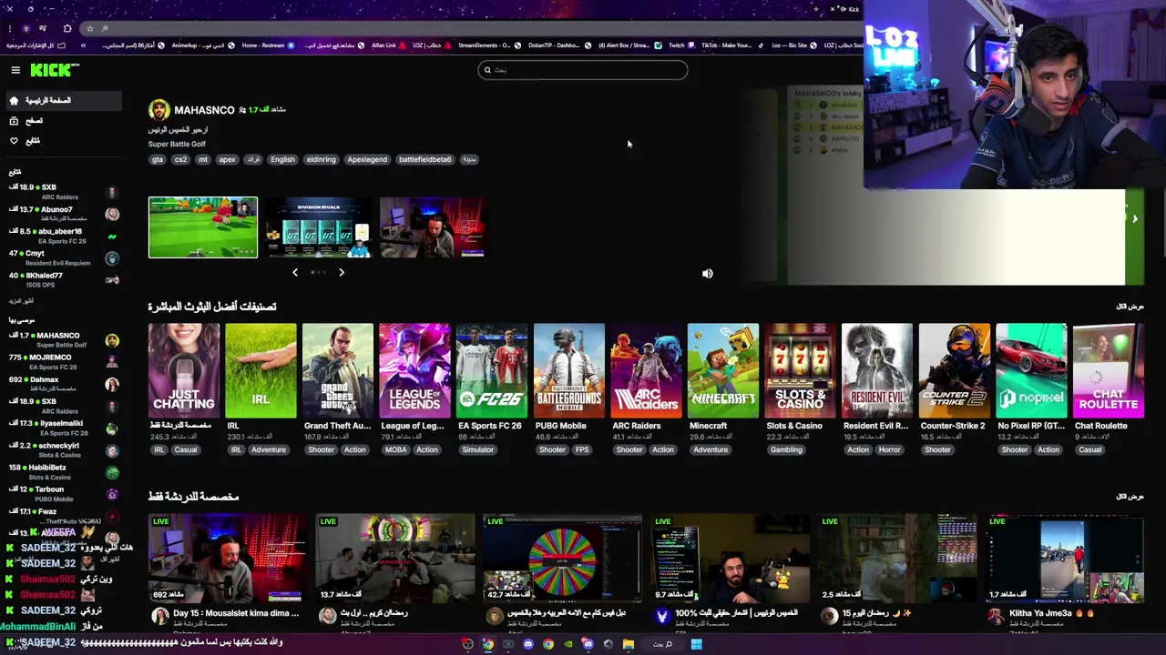Select the home icon in sidebar
This screenshot has height=655, width=1166.
pyautogui.click(x=14, y=100)
